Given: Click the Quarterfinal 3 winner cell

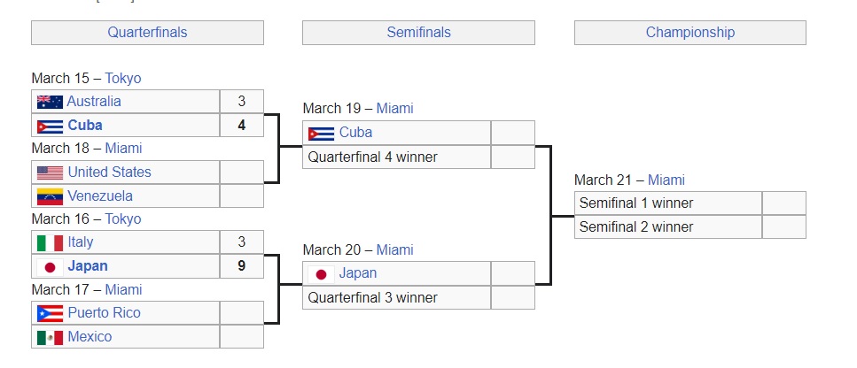Looking at the screenshot, I should 396,297.
